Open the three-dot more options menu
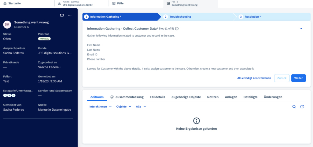The width and height of the screenshot is (313, 147). click(70, 15)
